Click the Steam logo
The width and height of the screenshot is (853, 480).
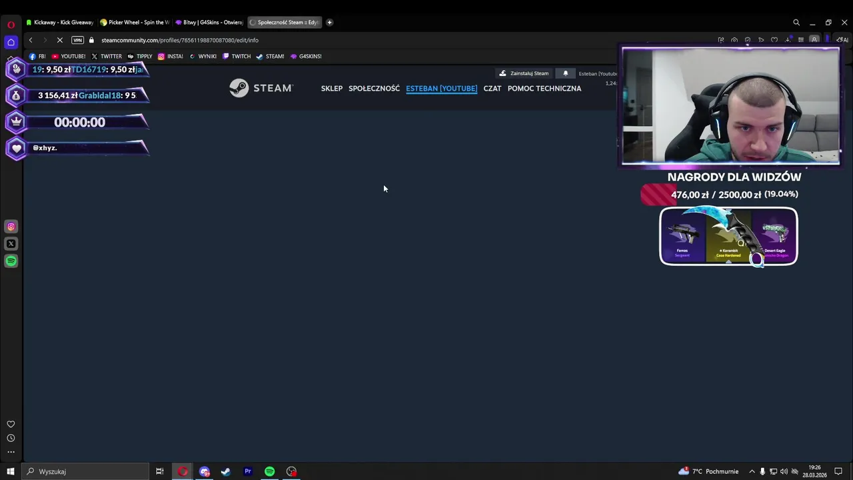261,88
